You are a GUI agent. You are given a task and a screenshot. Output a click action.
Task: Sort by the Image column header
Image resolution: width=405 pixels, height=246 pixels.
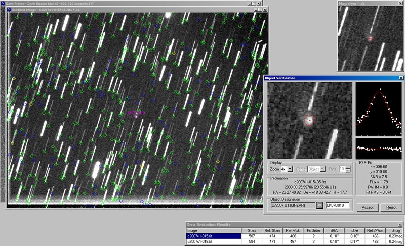[214, 230]
